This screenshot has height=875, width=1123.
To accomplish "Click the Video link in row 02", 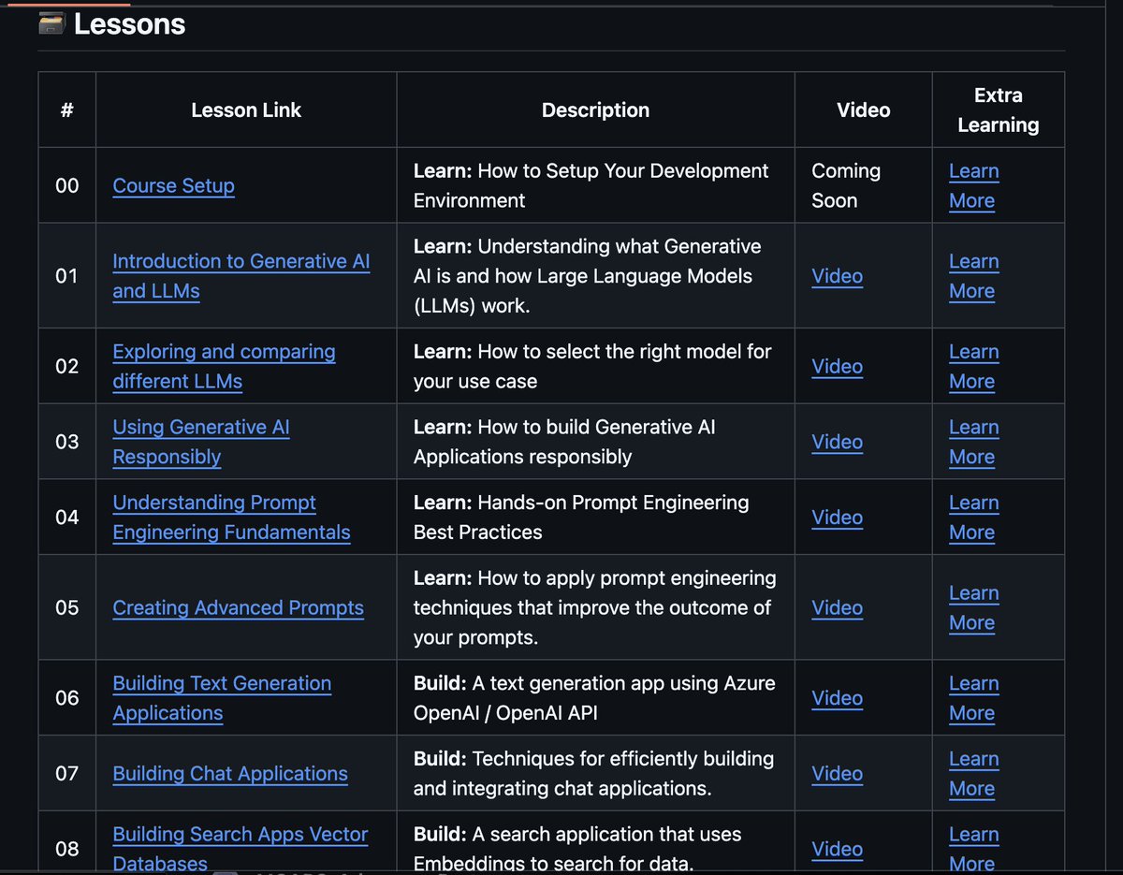I will click(837, 366).
